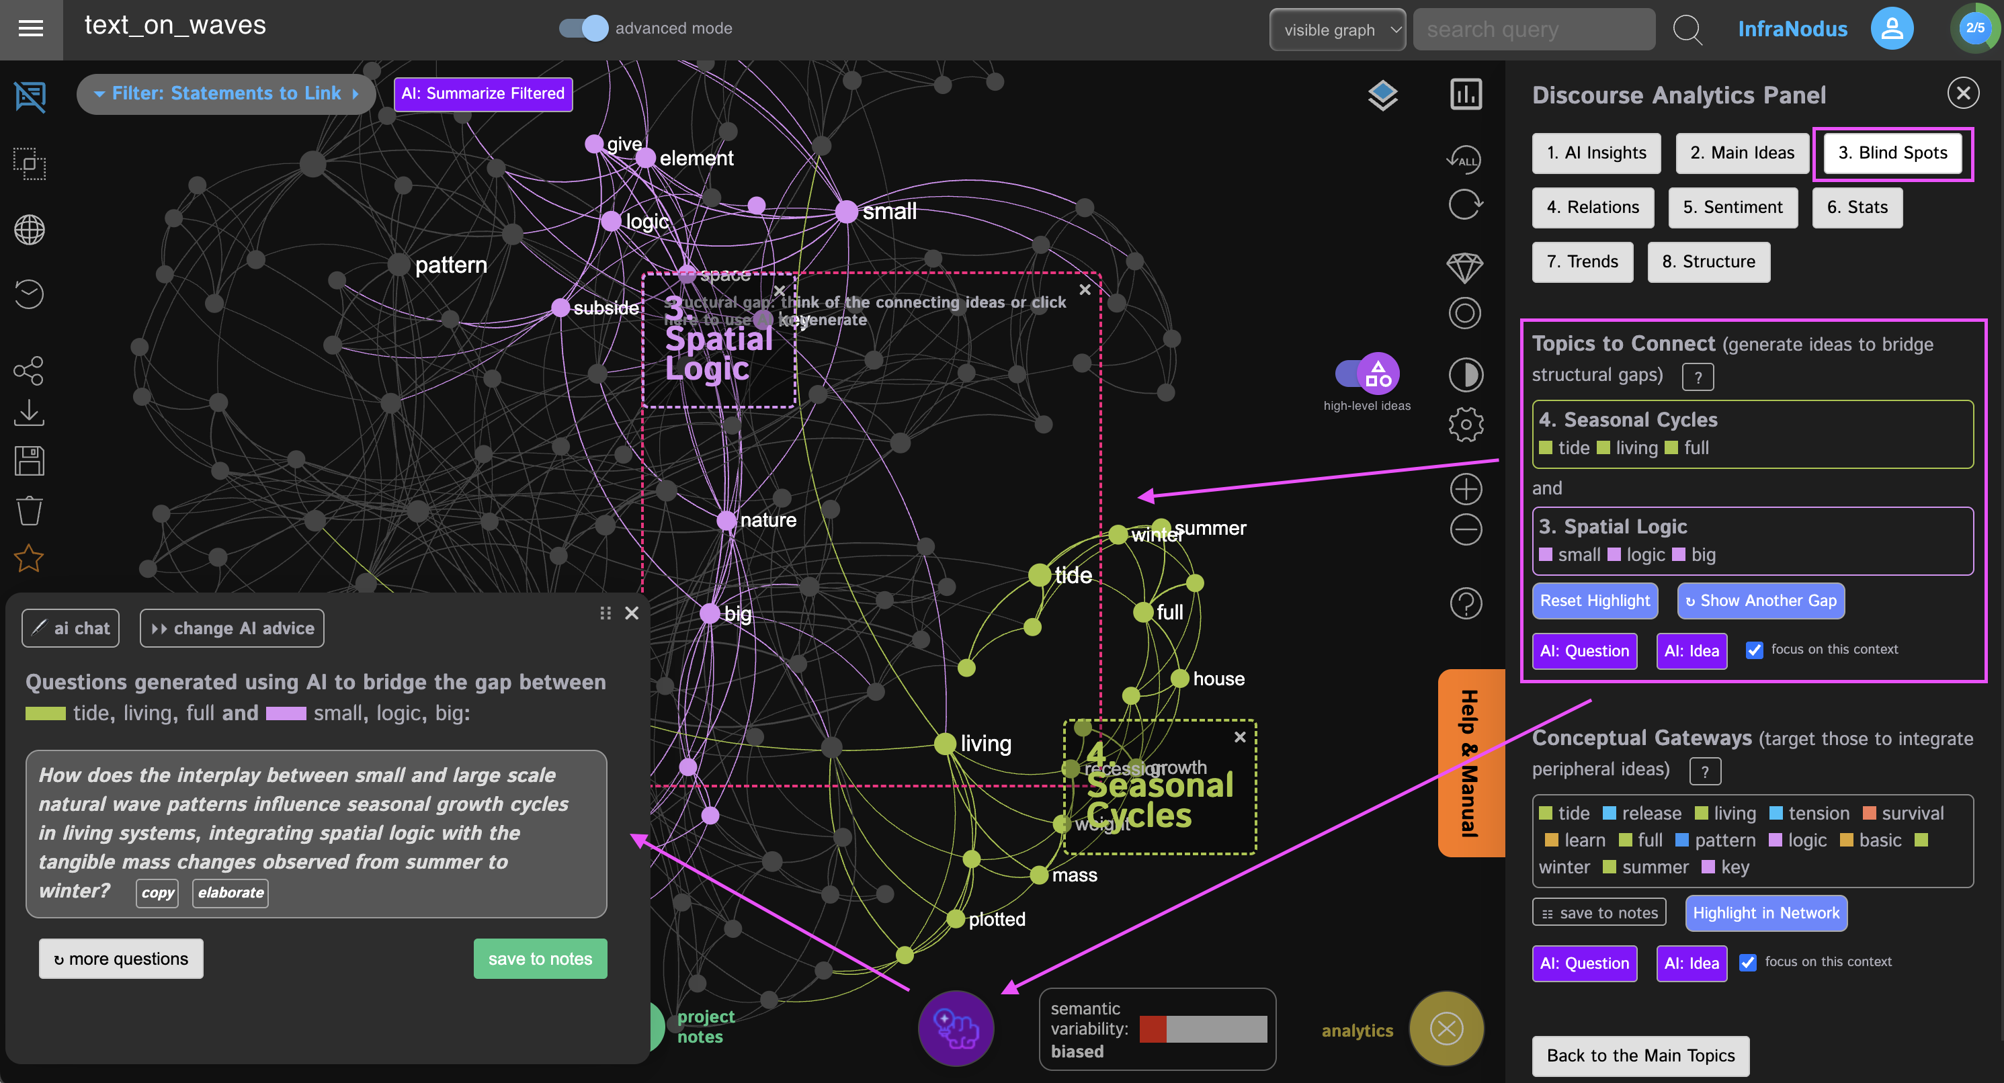Image resolution: width=2004 pixels, height=1083 pixels.
Task: Open the 2. Main Ideas tab
Action: click(x=1742, y=153)
